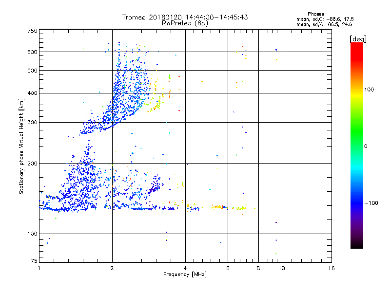Click the y-axis tick label '750'
390x292 pixels.
coord(32,31)
